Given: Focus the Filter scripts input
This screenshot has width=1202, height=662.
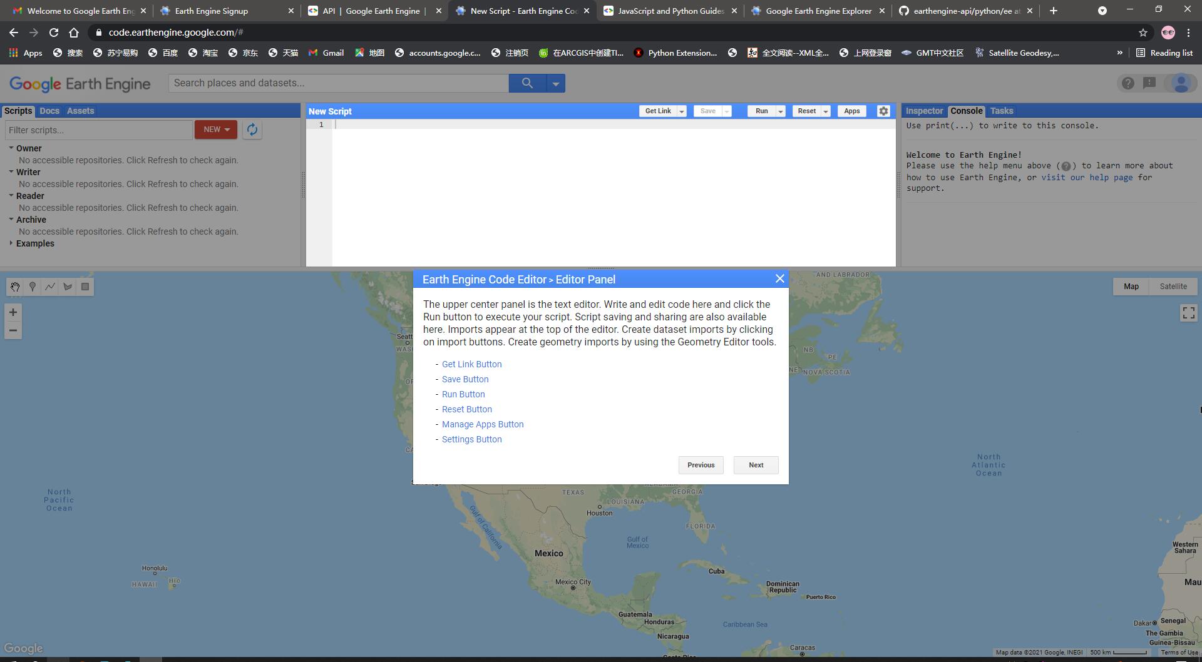Looking at the screenshot, I should coord(99,130).
